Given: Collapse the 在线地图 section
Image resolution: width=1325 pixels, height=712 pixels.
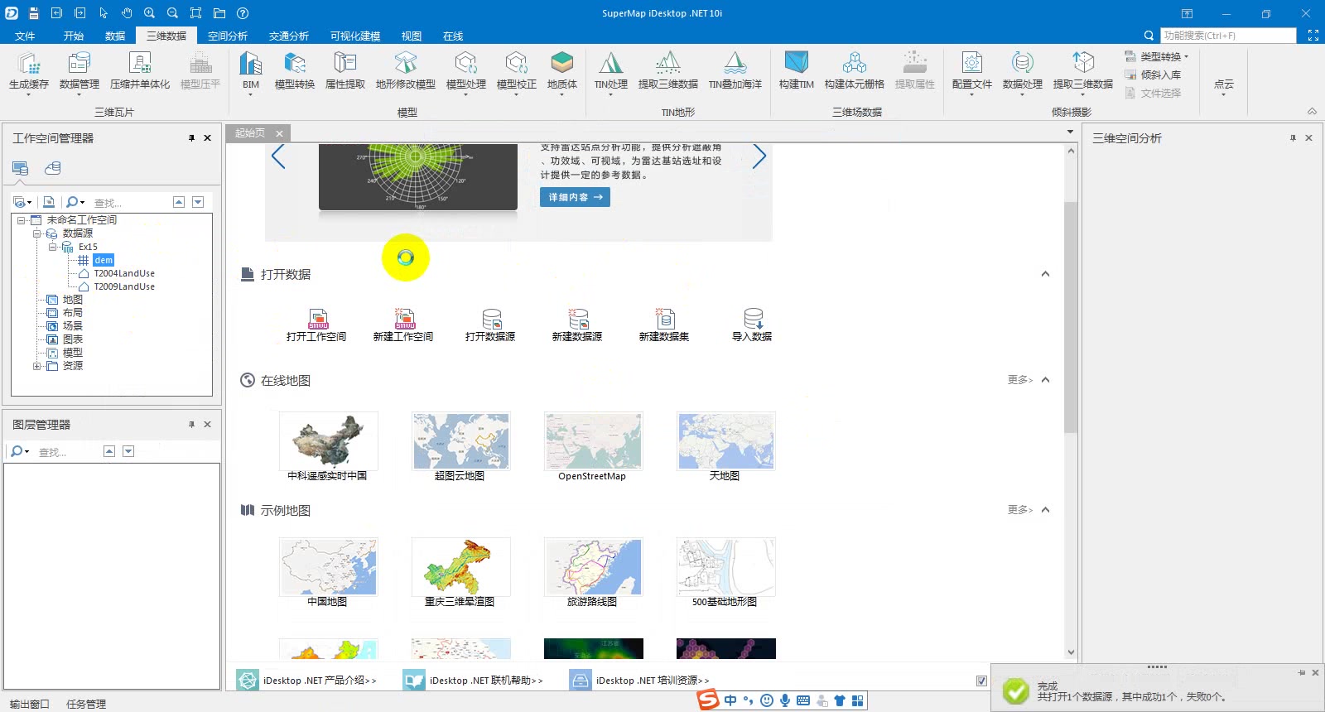Looking at the screenshot, I should pos(1045,380).
